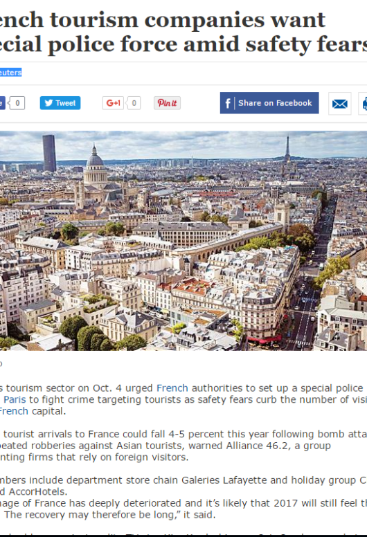
Task: Click the Facebook f logo
Action: tap(228, 103)
